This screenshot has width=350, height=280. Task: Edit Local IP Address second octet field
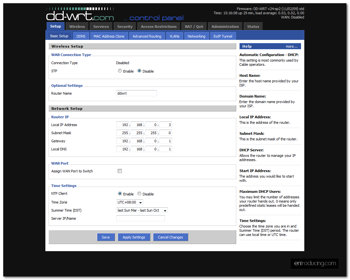point(137,125)
